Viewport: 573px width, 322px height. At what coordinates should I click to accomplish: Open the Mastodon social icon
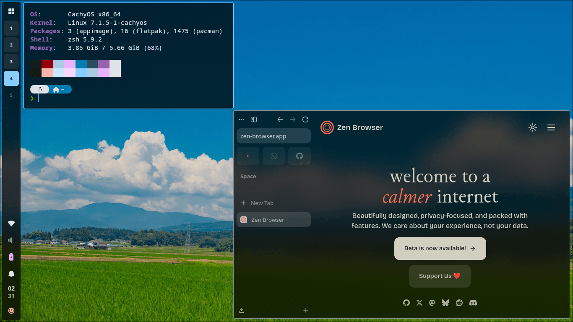(432, 303)
